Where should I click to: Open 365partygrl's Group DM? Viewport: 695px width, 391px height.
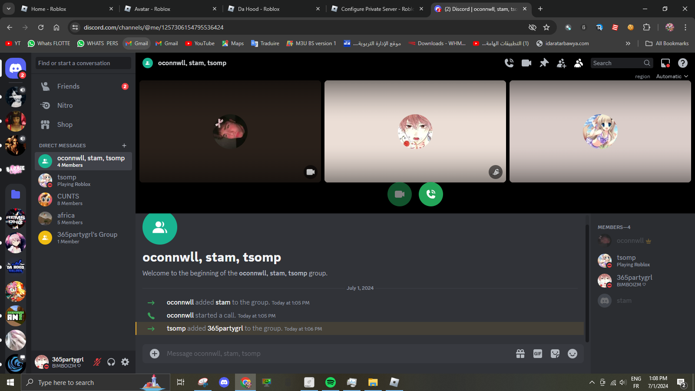point(83,238)
